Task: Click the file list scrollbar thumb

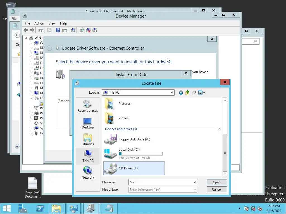Action: [x=225, y=153]
